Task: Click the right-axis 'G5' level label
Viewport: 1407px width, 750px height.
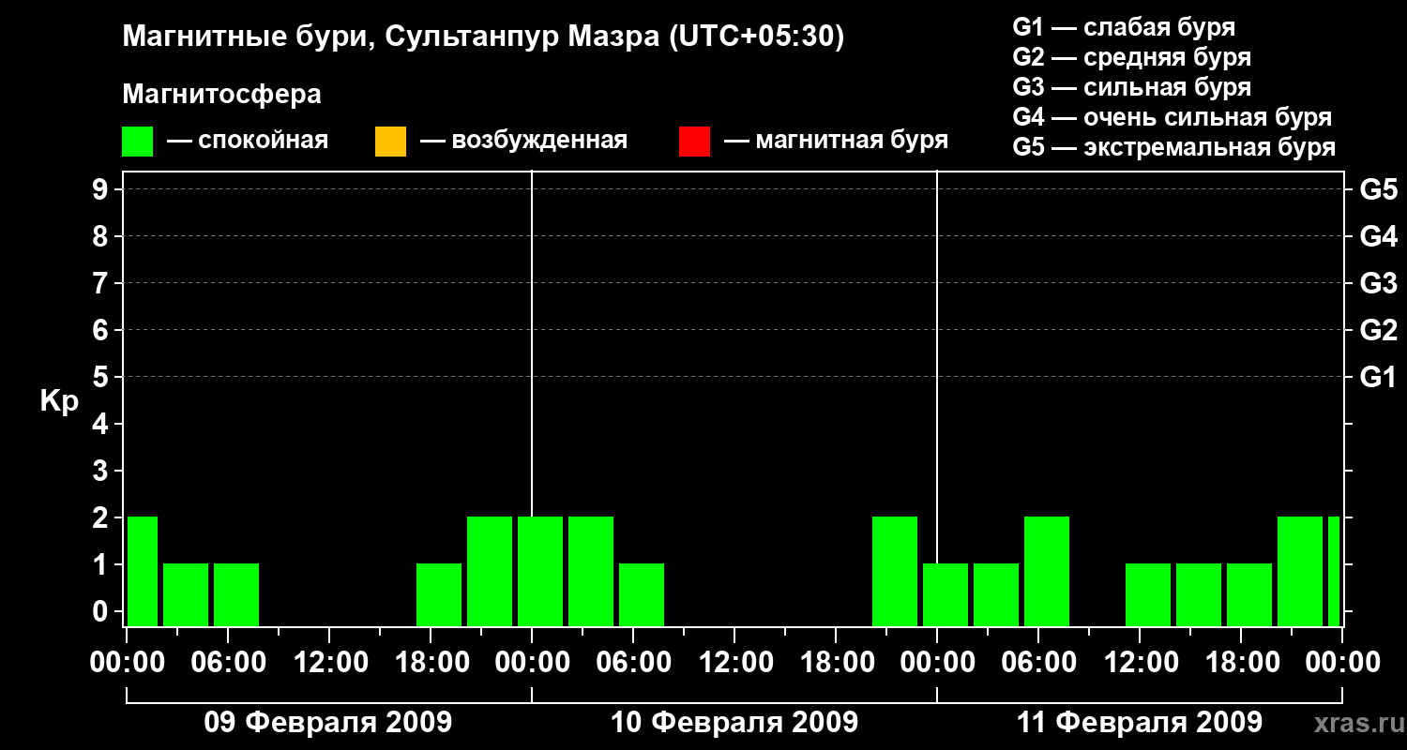Action: tap(1378, 189)
